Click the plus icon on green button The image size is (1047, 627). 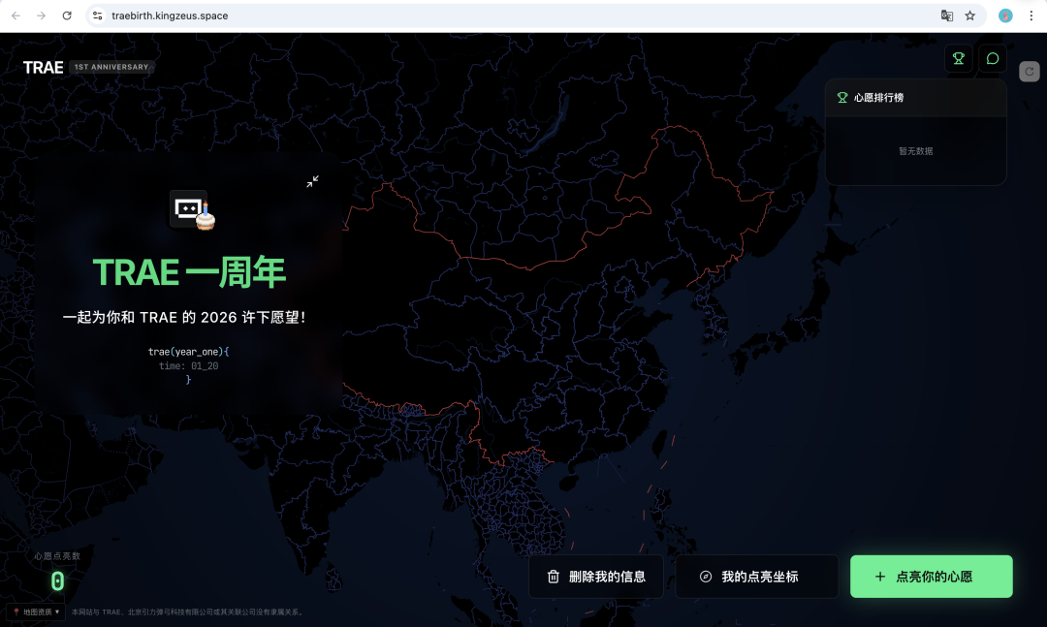click(880, 577)
